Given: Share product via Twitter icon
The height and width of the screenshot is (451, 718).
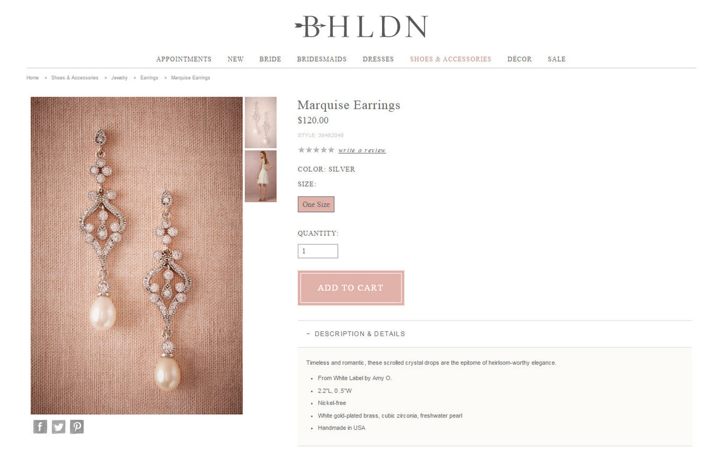Looking at the screenshot, I should point(58,426).
